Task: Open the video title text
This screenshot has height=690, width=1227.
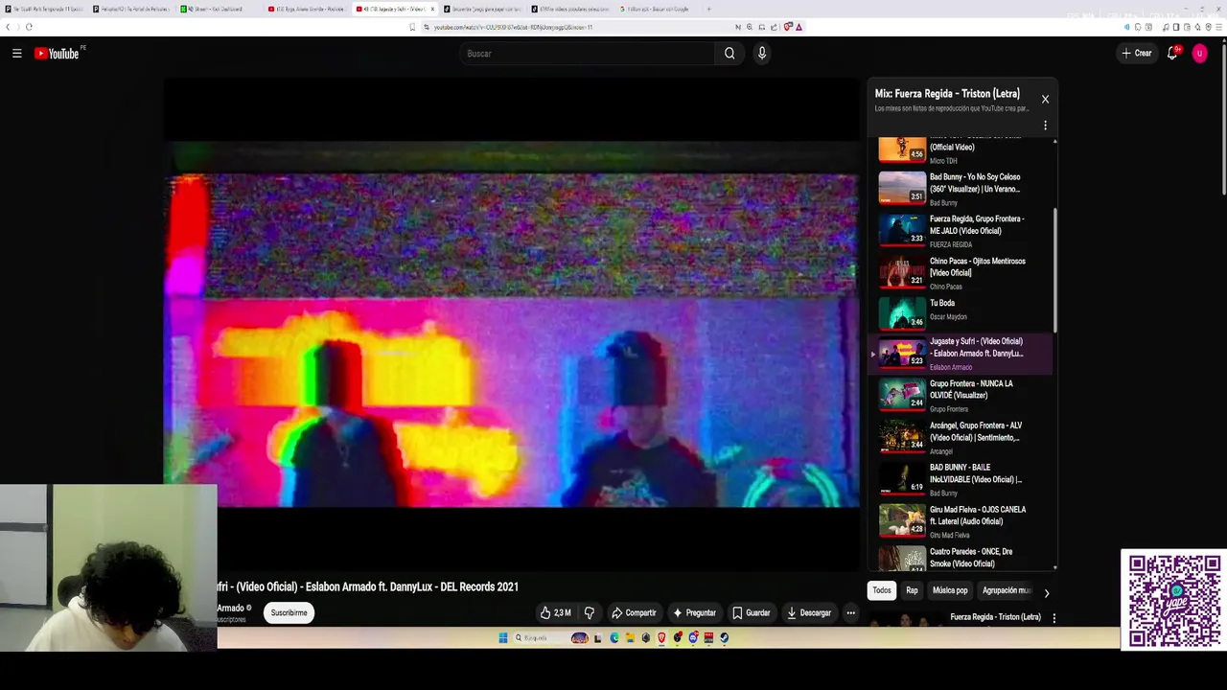Action: [368, 586]
